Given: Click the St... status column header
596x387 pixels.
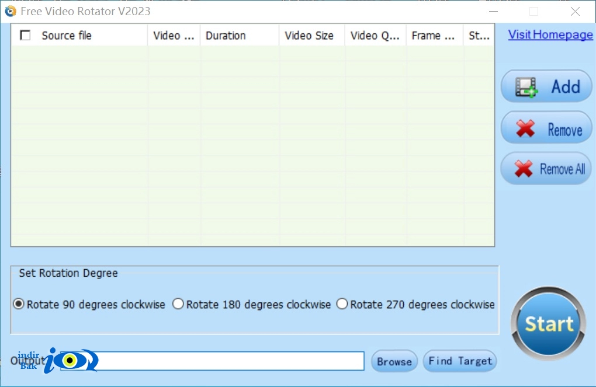Looking at the screenshot, I should point(479,36).
